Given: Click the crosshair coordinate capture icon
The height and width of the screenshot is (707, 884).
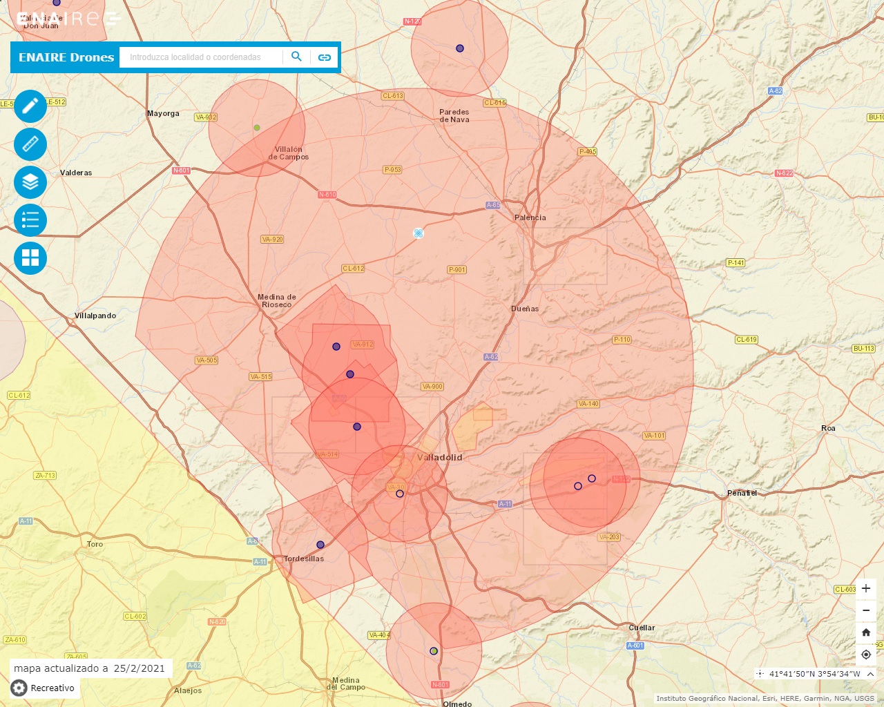Looking at the screenshot, I should [x=760, y=674].
